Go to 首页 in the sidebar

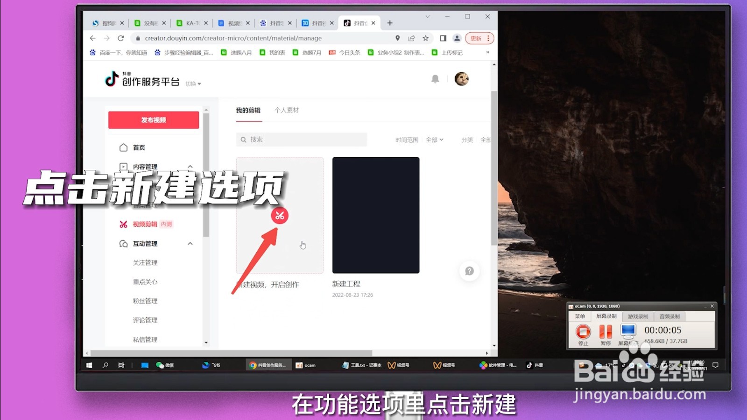point(139,147)
